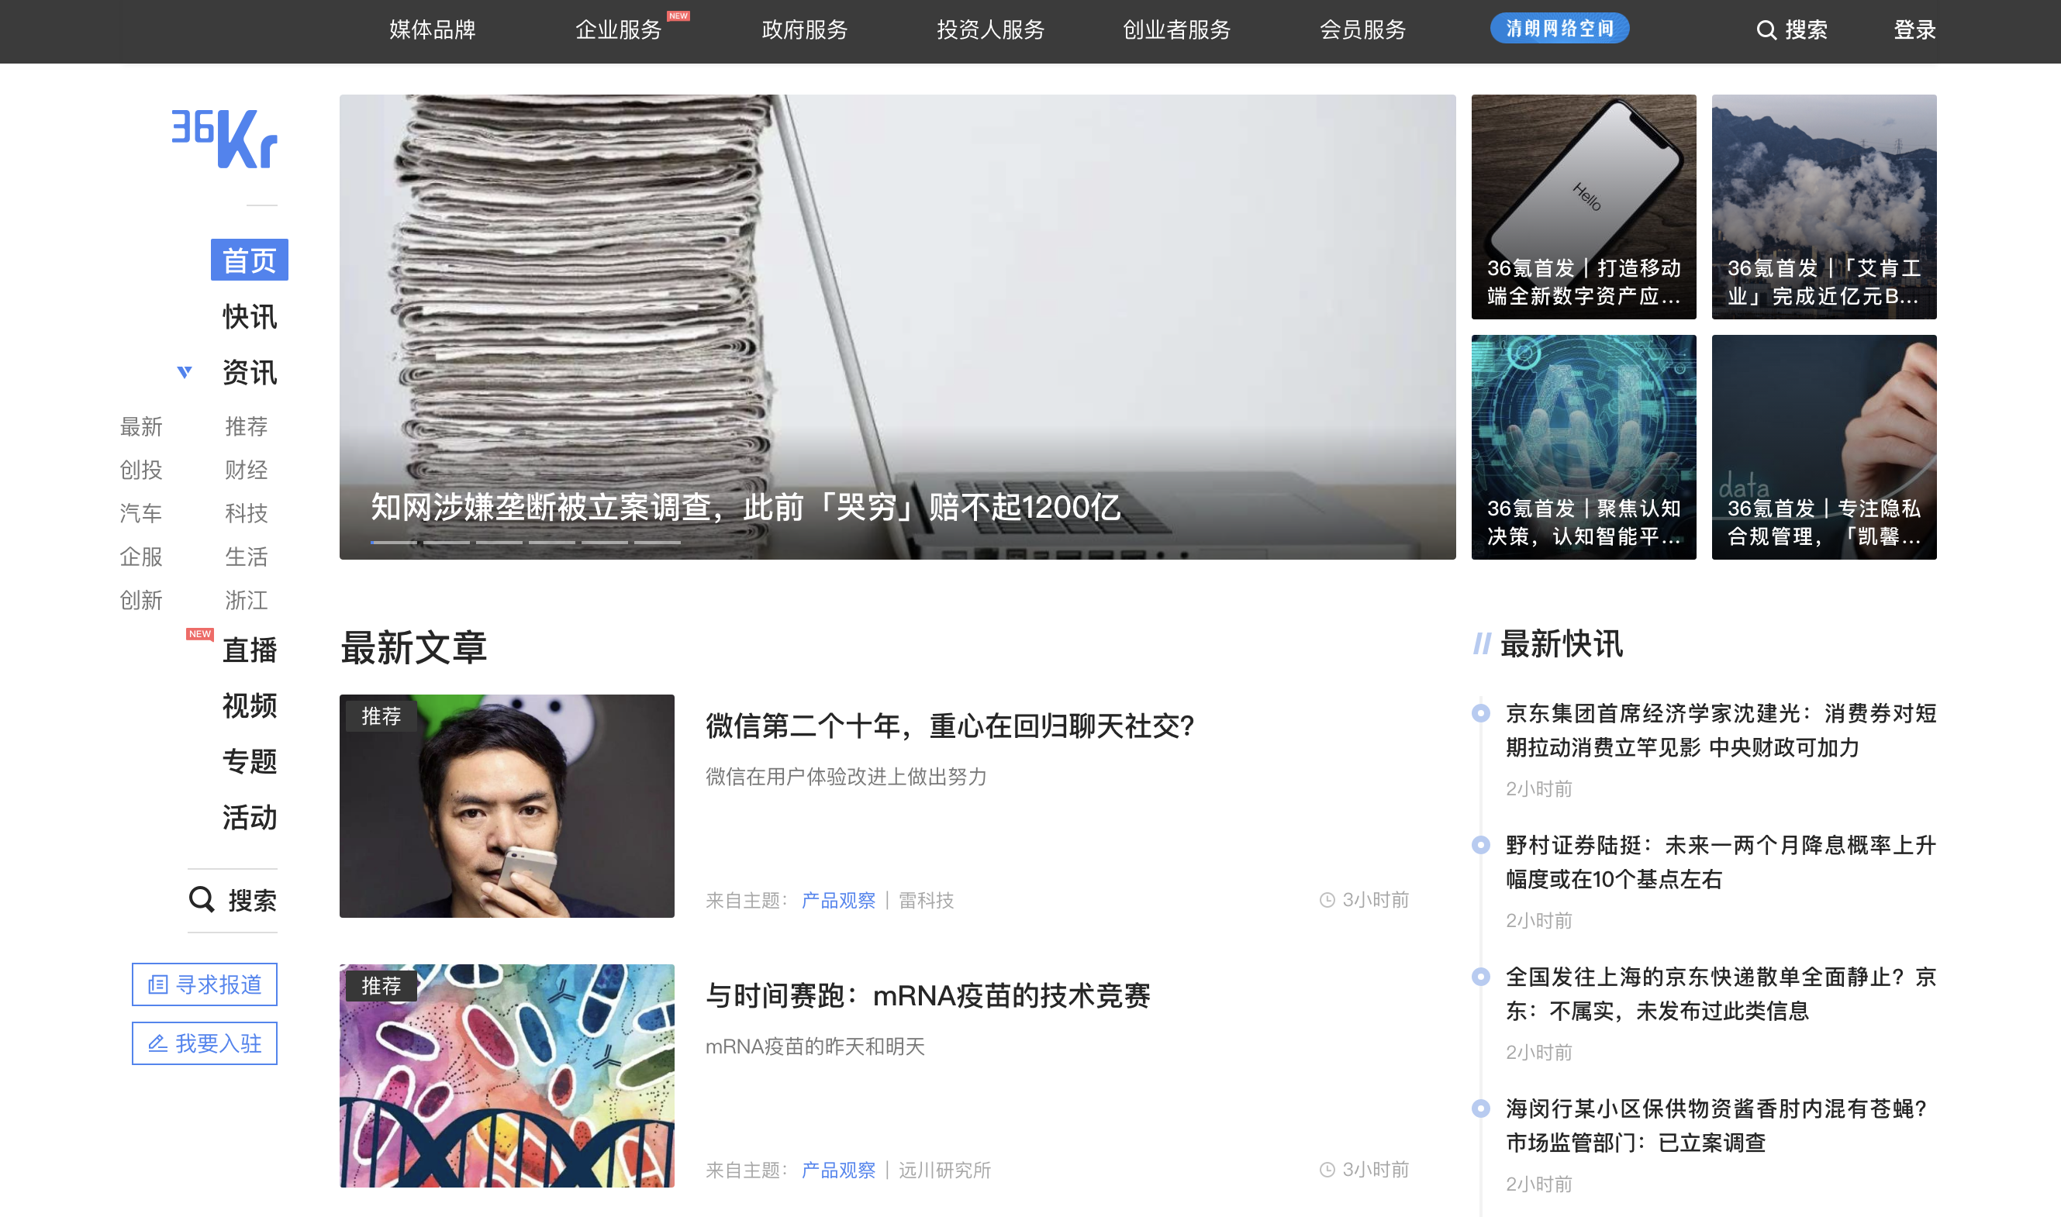
Task: Open 快讯 in sidebar
Action: 250,316
